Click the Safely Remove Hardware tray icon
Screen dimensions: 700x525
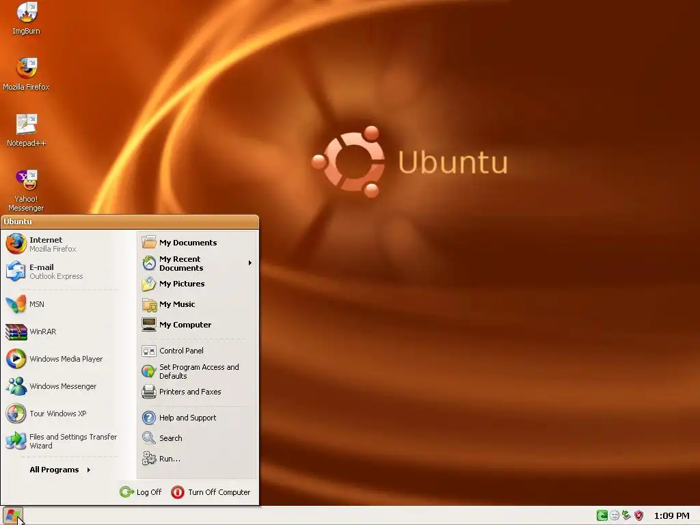(627, 515)
